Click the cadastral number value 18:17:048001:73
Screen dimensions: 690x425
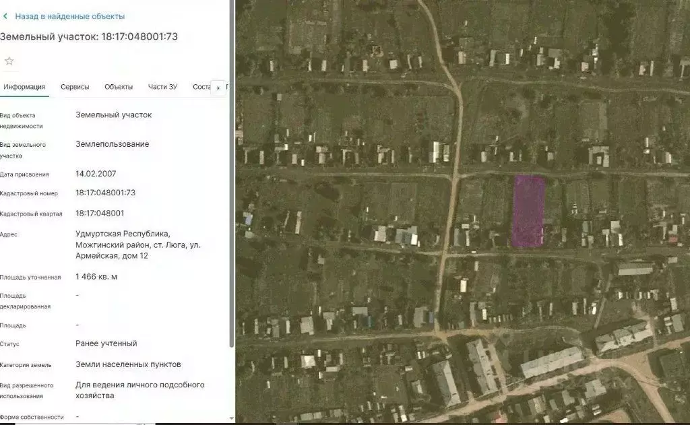(x=106, y=193)
